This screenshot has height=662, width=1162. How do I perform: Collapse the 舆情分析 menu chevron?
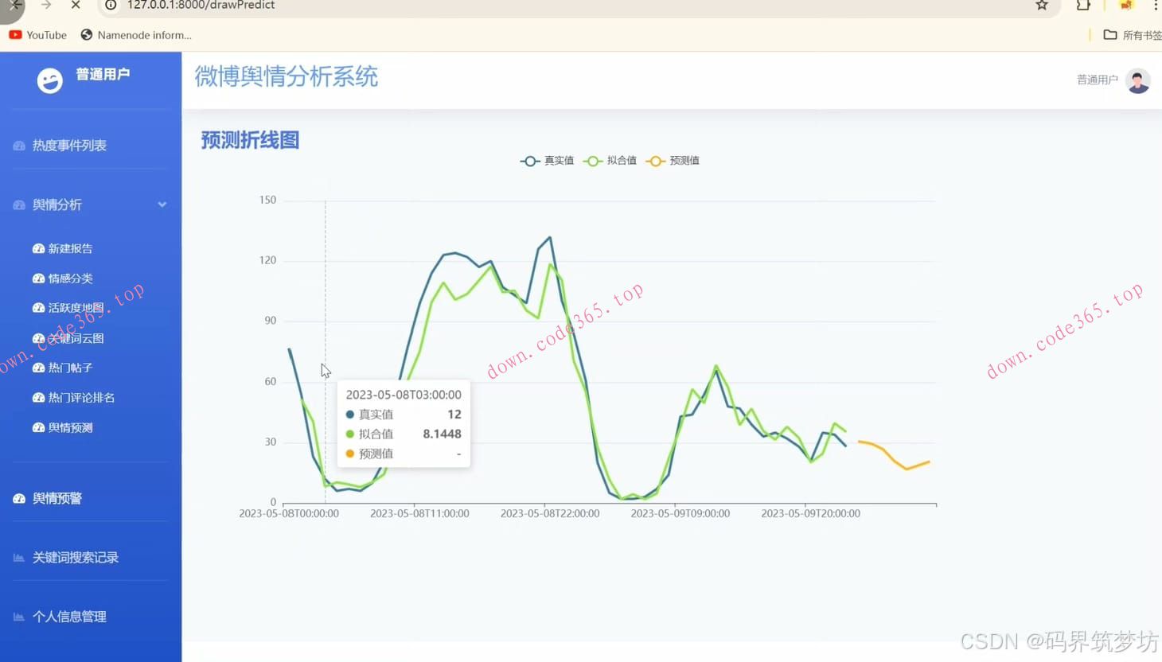162,204
